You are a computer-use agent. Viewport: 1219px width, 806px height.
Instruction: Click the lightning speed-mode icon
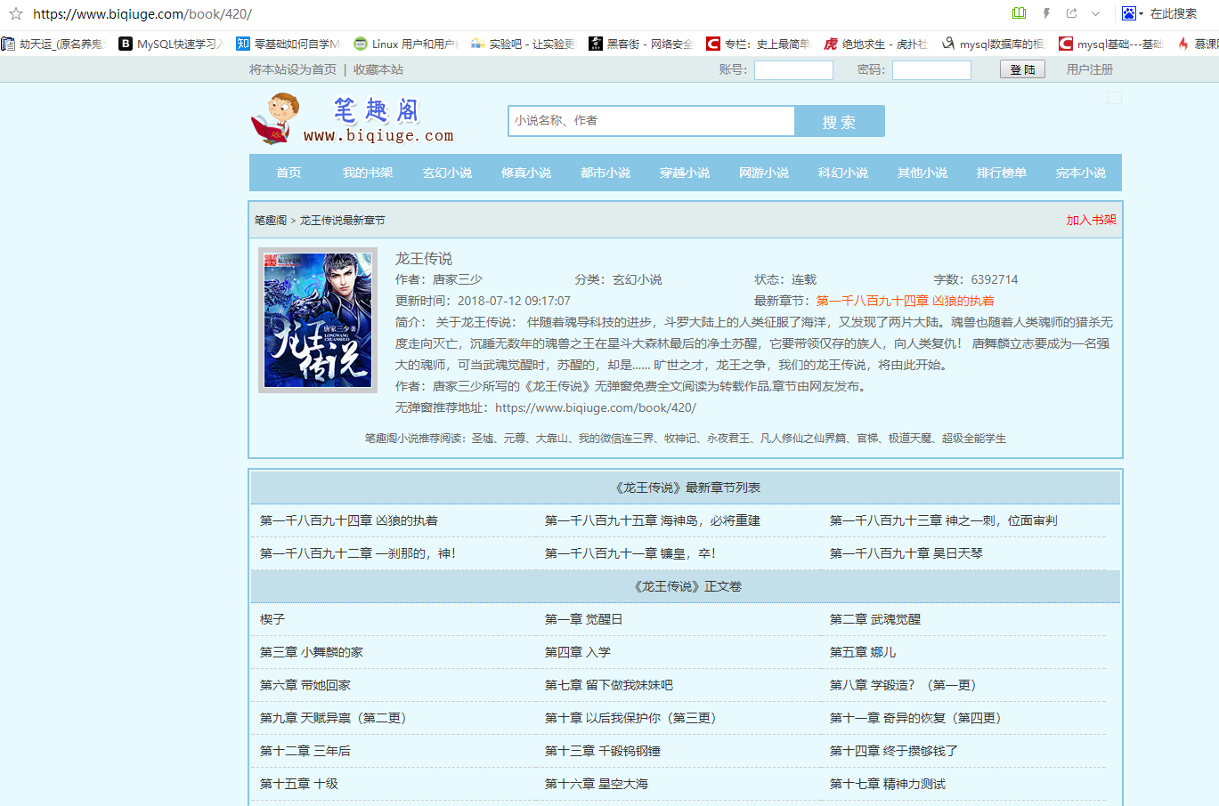[x=1046, y=13]
